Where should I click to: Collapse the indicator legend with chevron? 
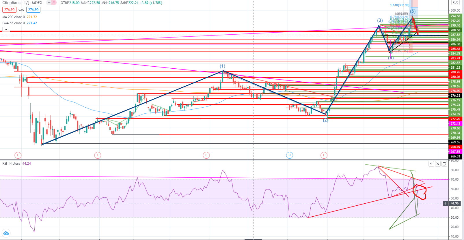click(x=6, y=29)
